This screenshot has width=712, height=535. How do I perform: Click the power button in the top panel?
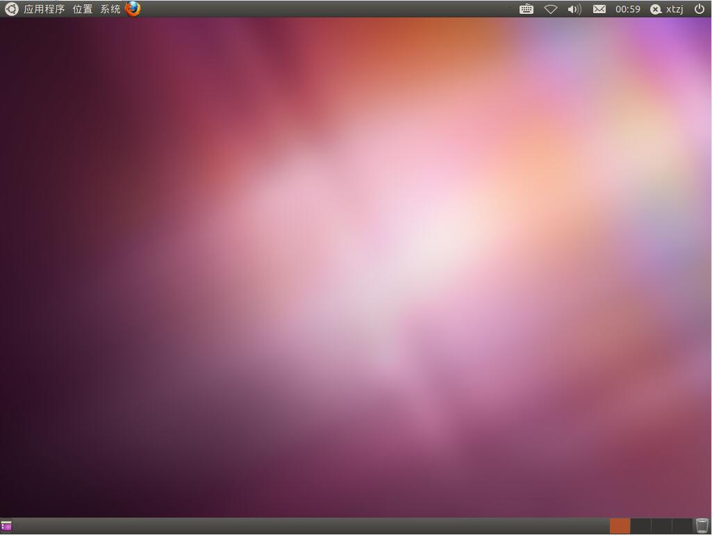coord(701,9)
